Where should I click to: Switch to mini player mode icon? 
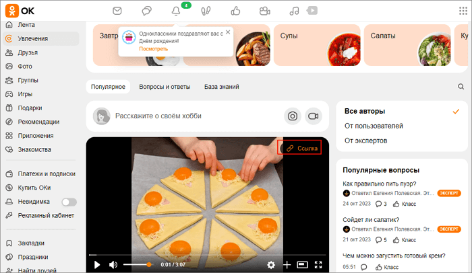(x=302, y=264)
